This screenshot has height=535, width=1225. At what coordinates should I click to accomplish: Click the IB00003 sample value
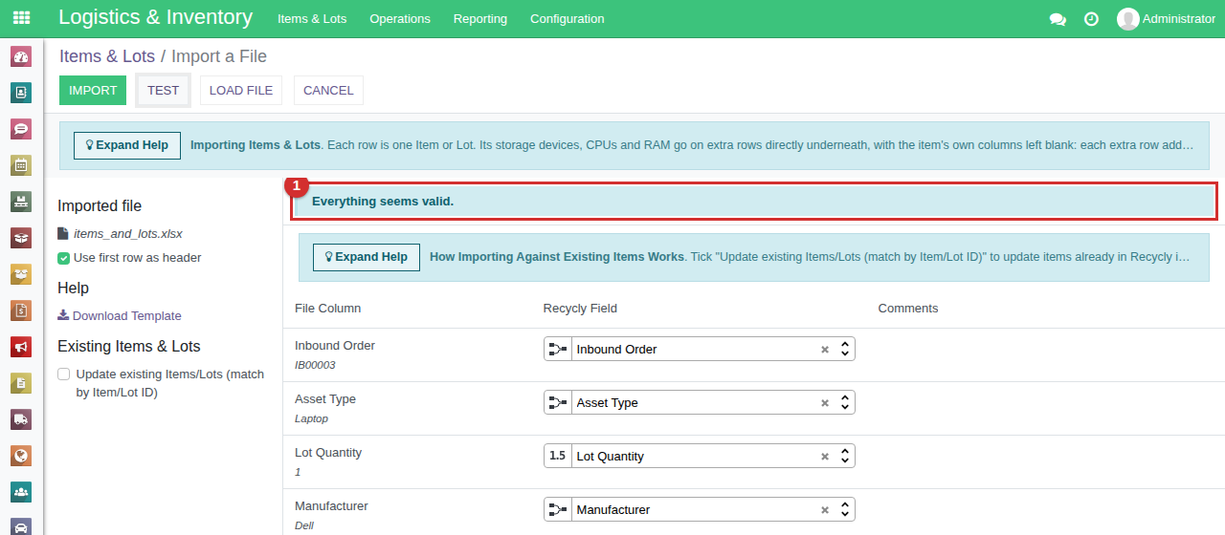(315, 365)
